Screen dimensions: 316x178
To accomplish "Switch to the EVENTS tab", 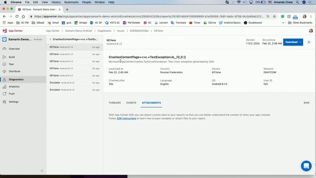I will click(x=131, y=103).
